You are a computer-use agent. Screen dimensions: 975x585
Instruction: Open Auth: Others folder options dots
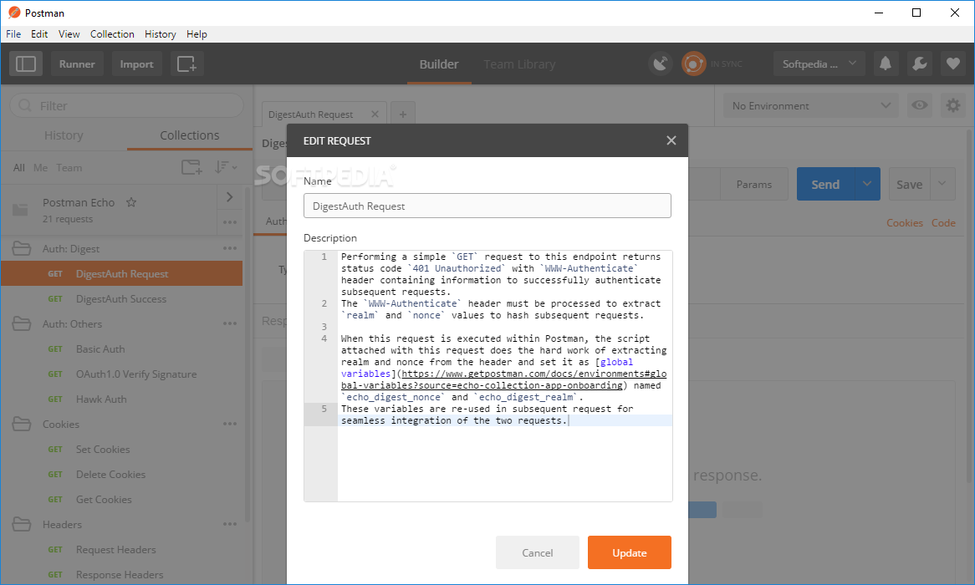pos(229,324)
